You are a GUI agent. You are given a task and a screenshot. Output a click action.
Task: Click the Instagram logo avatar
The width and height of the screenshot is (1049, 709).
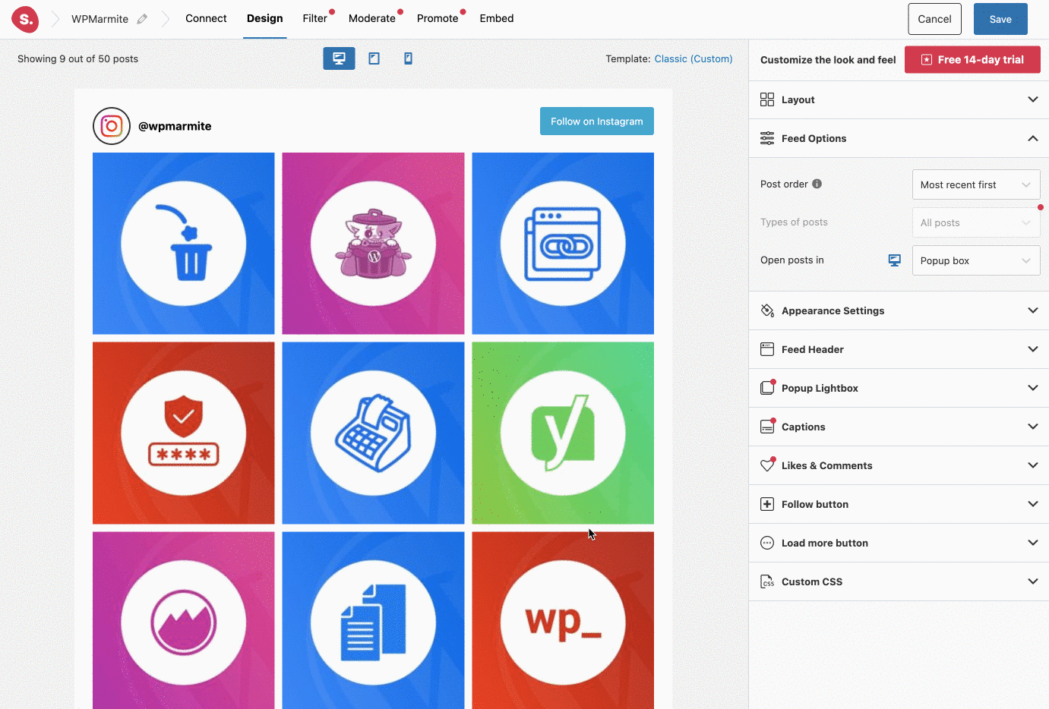[112, 126]
